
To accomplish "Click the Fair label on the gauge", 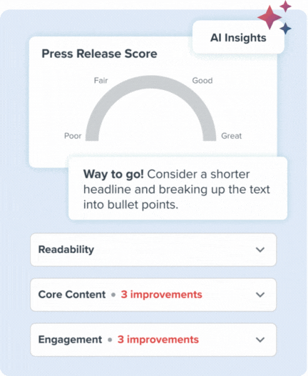I will tap(101, 80).
